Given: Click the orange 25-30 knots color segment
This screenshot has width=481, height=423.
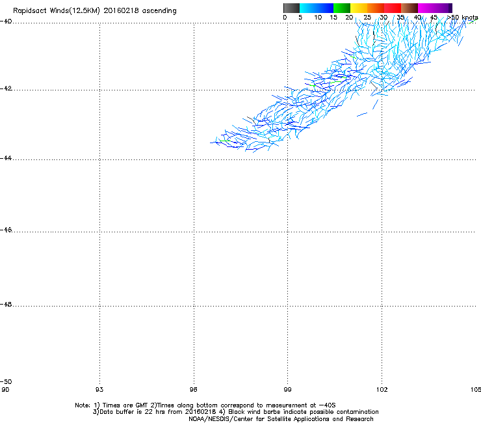Looking at the screenshot, I should point(376,8).
